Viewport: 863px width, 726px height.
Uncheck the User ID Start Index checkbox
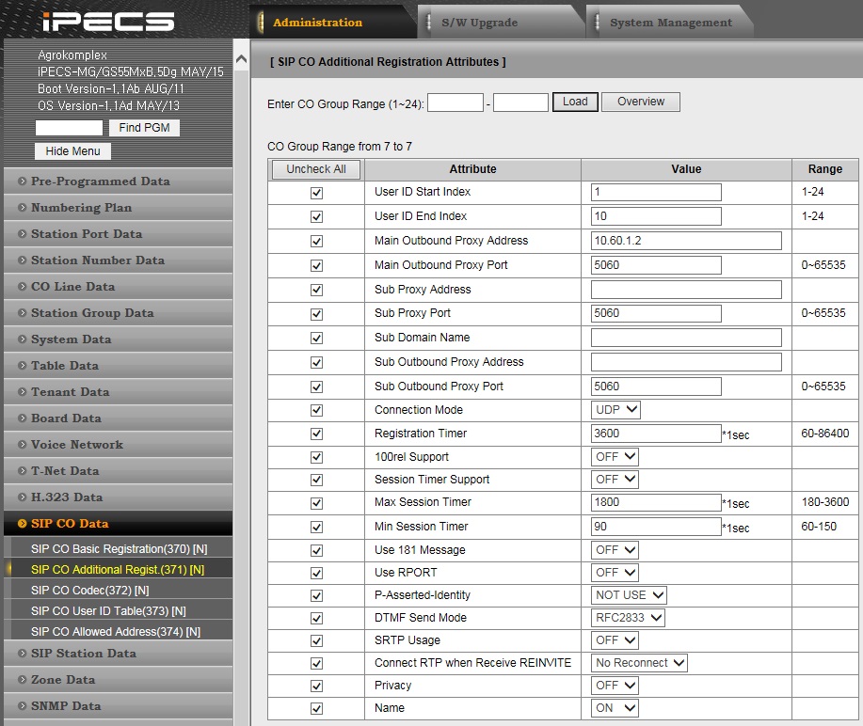pos(316,193)
